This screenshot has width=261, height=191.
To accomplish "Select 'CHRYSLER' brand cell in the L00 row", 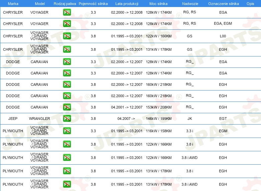I will click(x=13, y=36).
